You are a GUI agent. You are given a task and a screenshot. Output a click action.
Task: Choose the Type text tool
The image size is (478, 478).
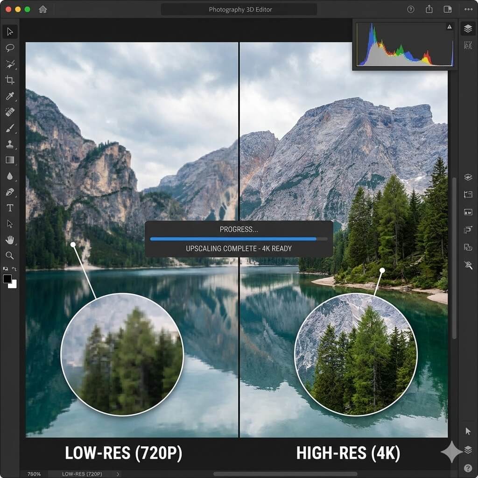pos(10,208)
